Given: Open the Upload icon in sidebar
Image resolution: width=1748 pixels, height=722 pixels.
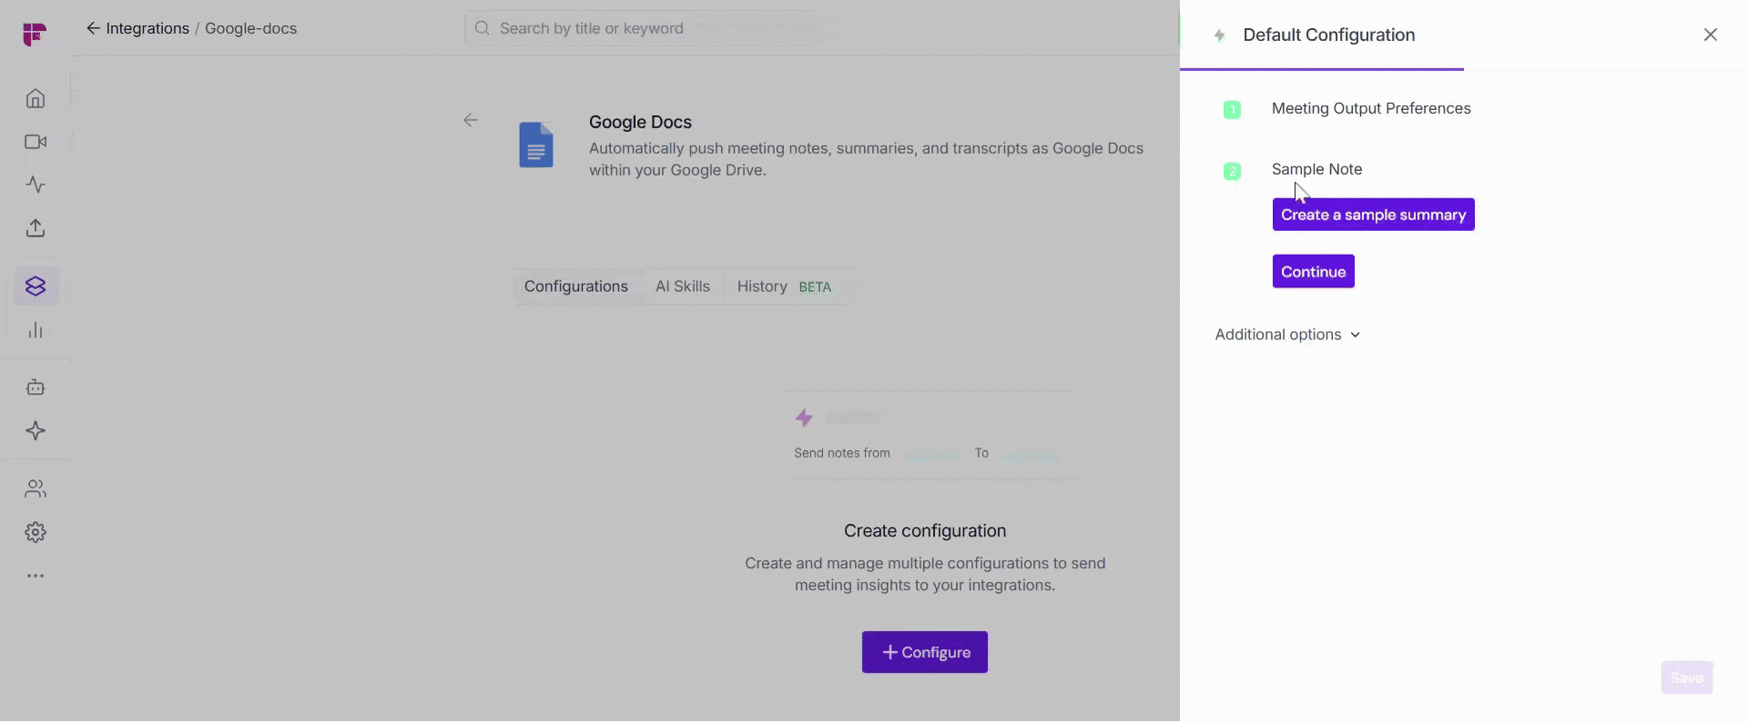Looking at the screenshot, I should point(36,228).
